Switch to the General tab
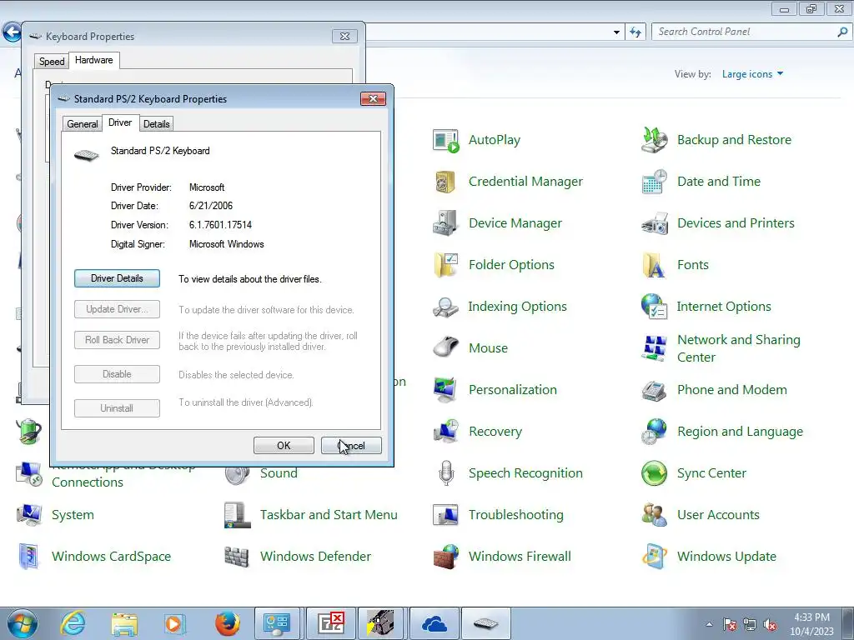 (83, 124)
